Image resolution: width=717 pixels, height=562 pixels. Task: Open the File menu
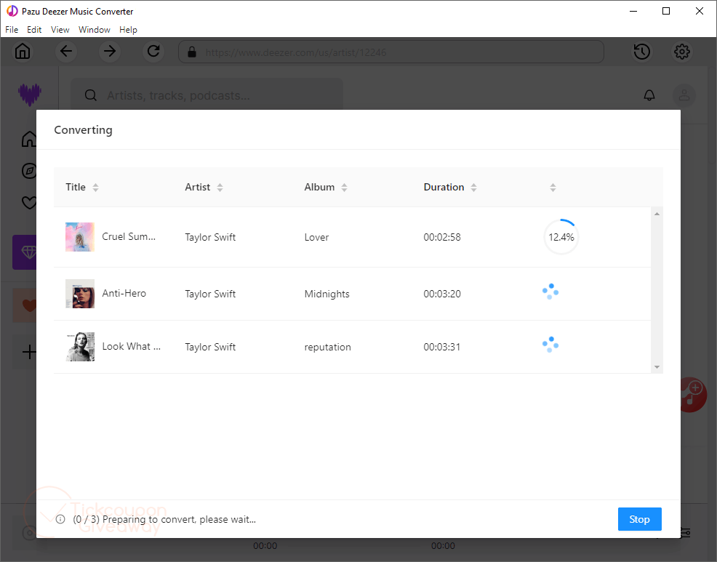pyautogui.click(x=12, y=30)
